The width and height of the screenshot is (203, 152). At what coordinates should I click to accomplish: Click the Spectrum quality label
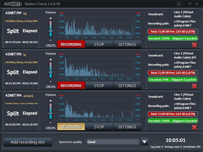click(x=71, y=142)
